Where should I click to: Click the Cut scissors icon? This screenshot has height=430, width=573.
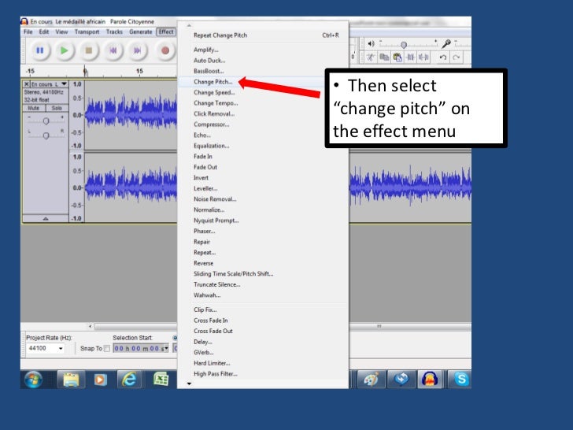pos(371,57)
